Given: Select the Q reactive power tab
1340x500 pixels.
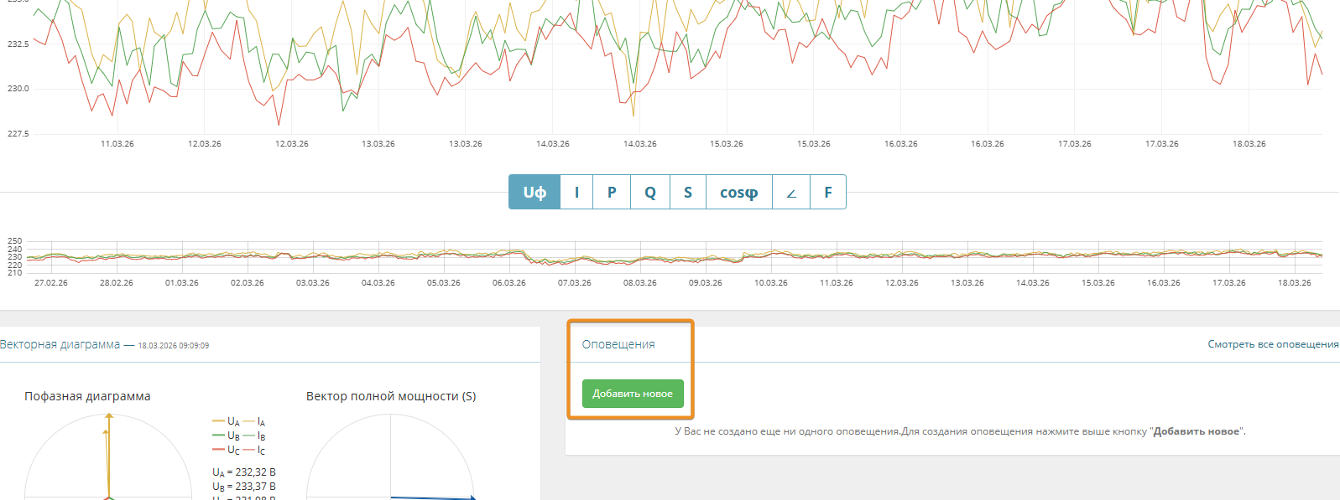Looking at the screenshot, I should [650, 193].
